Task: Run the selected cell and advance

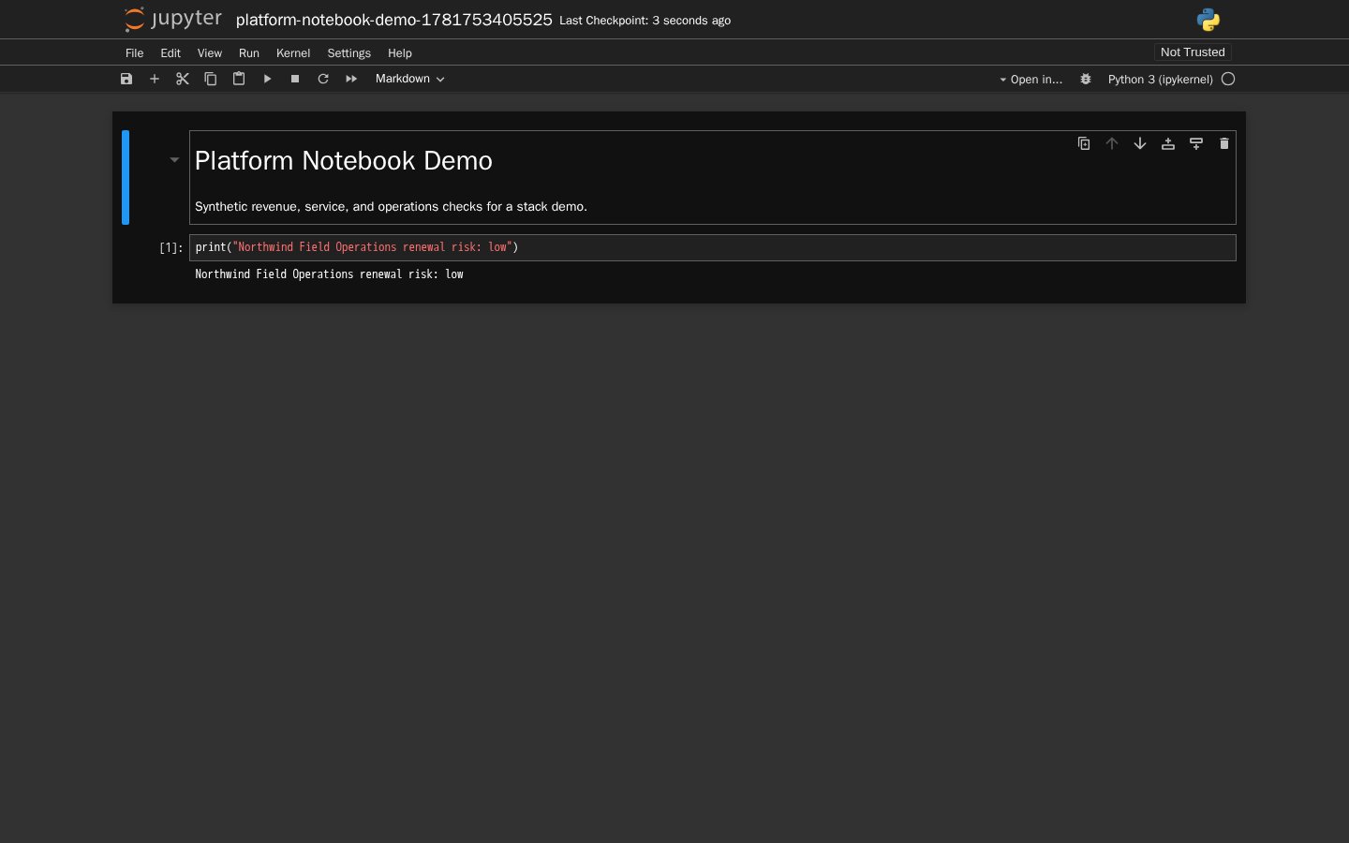Action: click(x=267, y=79)
